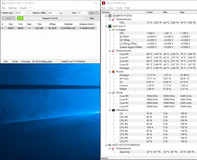Click the thermometer icon under GIGABYTE P15FV5
The image size is (197, 160).
113,19
